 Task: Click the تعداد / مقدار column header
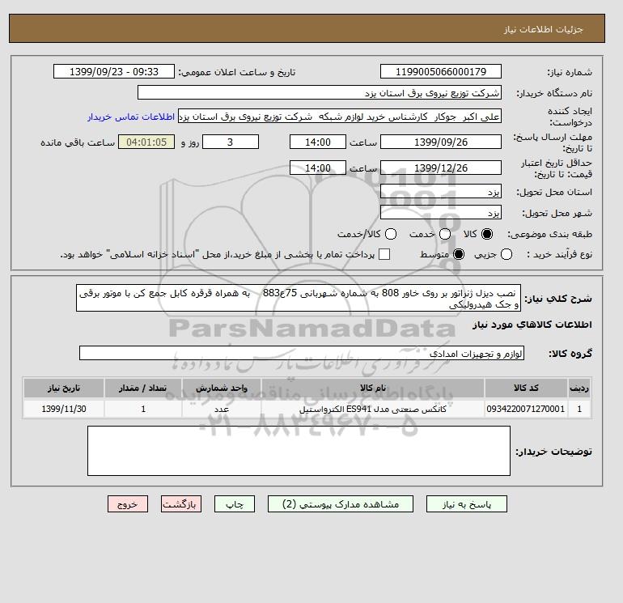click(143, 388)
